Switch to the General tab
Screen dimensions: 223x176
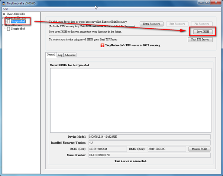(51, 55)
